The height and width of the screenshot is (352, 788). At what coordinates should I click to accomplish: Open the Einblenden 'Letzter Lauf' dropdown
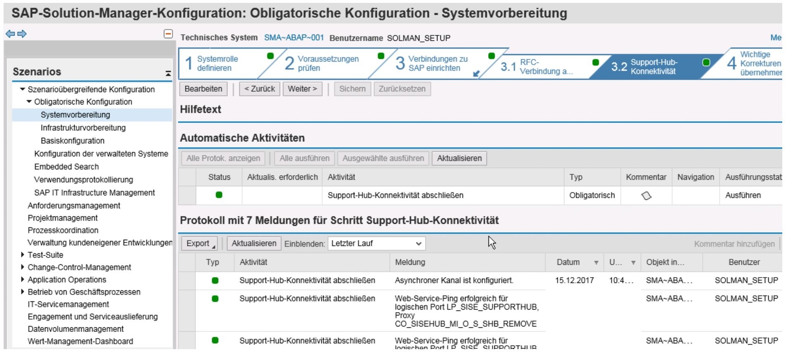pyautogui.click(x=376, y=243)
